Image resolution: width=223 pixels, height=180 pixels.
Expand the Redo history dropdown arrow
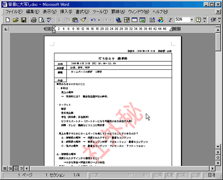click(111, 20)
